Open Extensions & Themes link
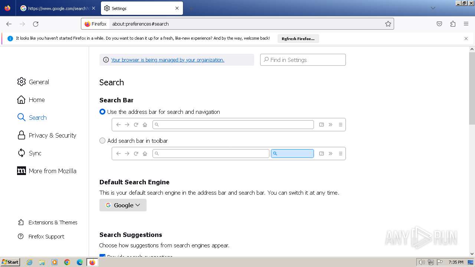This screenshot has width=475, height=267. (47, 222)
